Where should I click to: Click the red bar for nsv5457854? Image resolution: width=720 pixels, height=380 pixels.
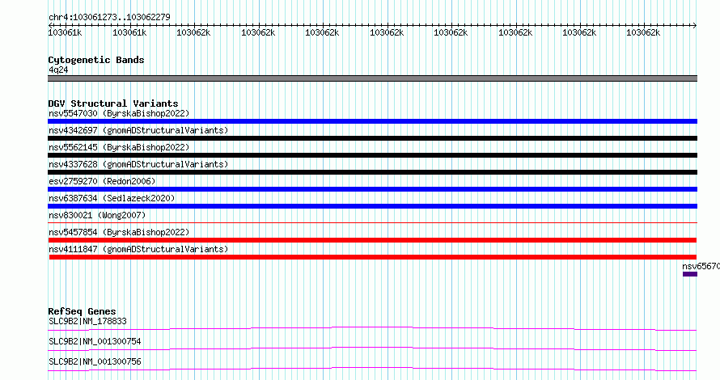click(x=372, y=240)
